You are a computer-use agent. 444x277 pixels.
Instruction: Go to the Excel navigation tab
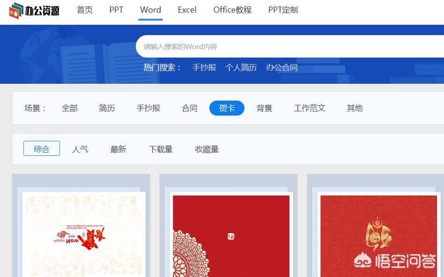187,10
